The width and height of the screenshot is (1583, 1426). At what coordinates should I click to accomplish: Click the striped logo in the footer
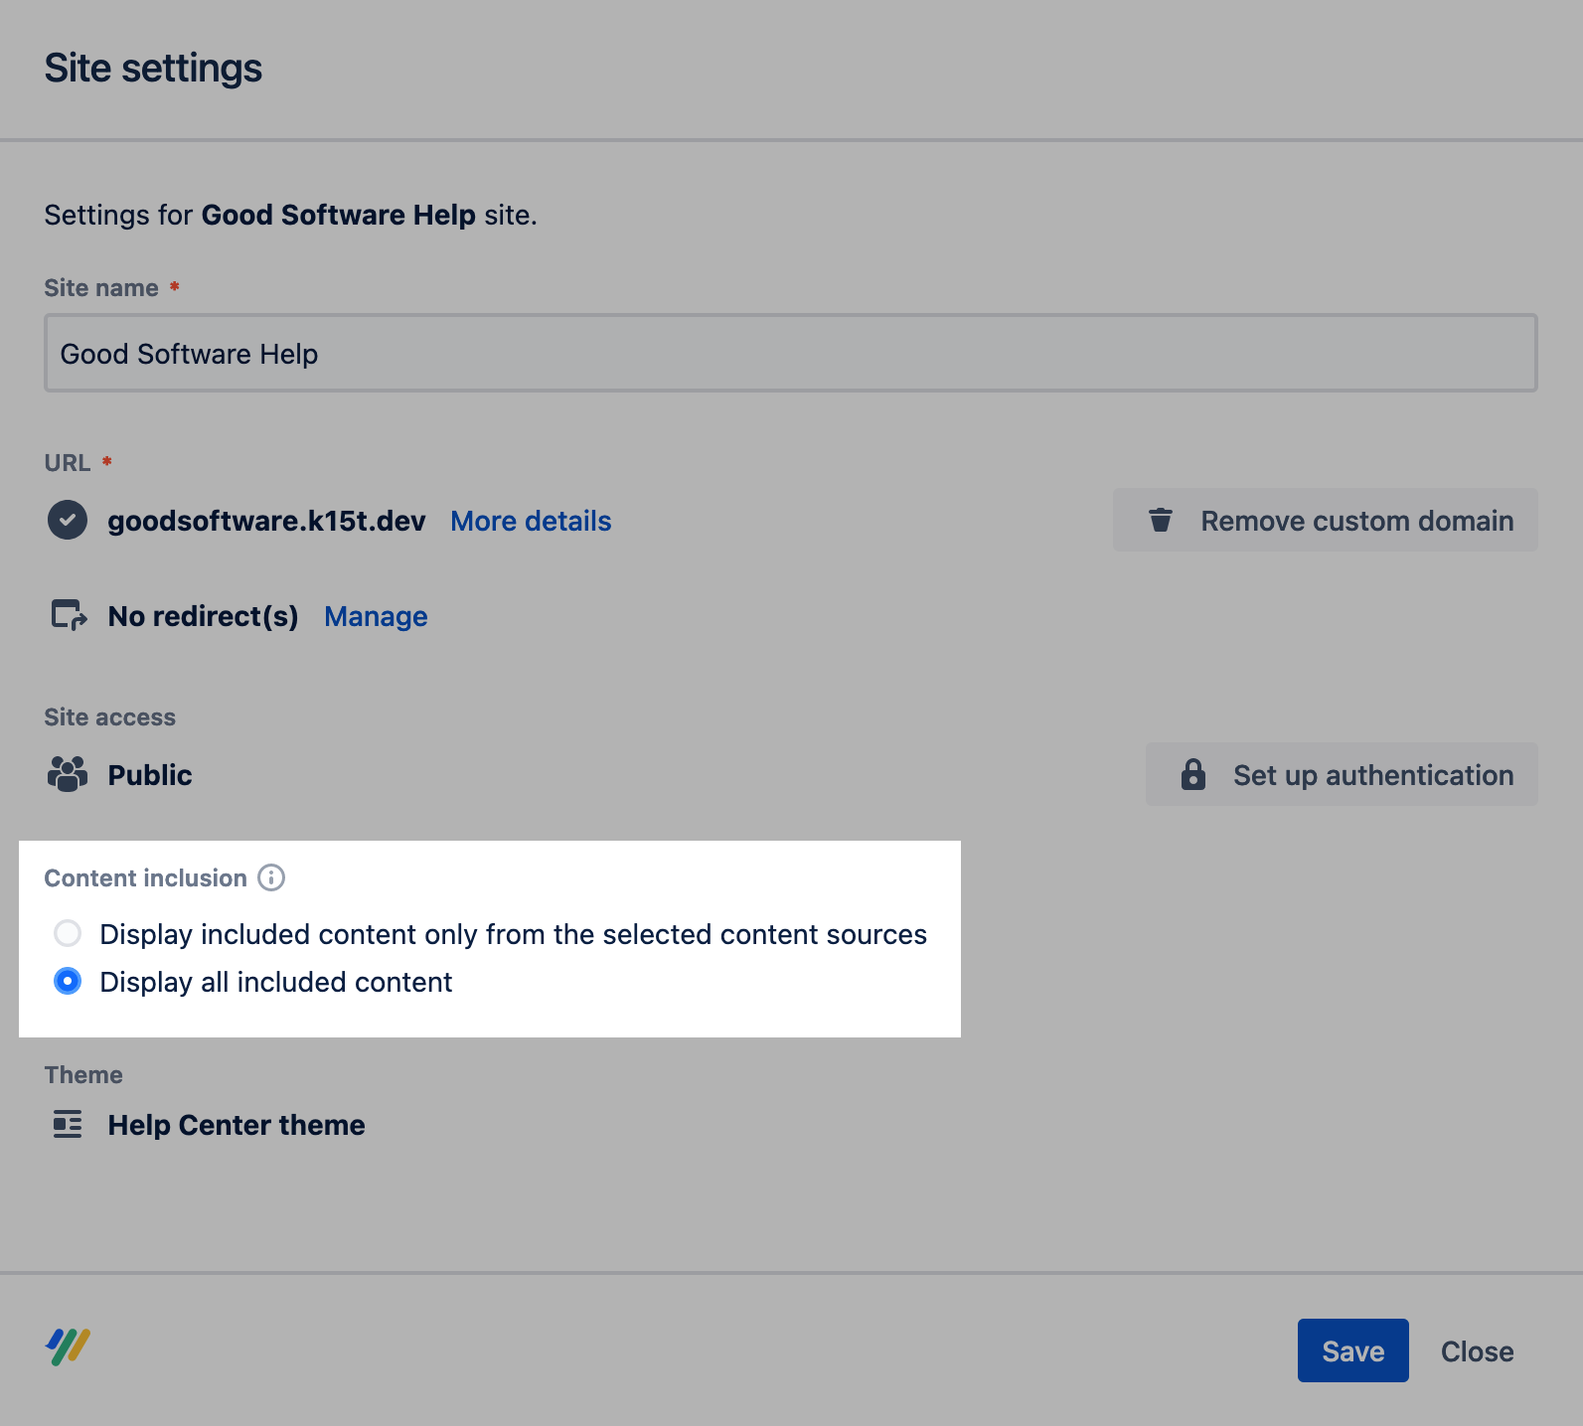click(68, 1347)
